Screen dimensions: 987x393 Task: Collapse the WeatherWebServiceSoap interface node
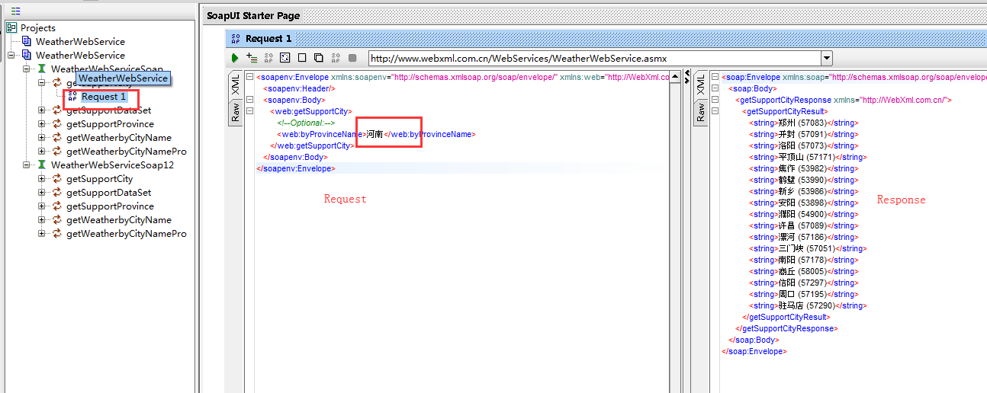(26, 69)
